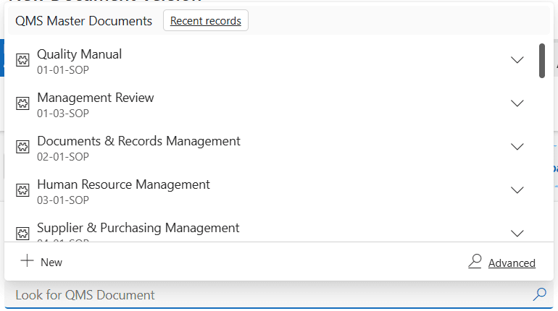Click the magnifier icon beside Advanced
Image resolution: width=558 pixels, height=311 pixels.
pos(475,261)
